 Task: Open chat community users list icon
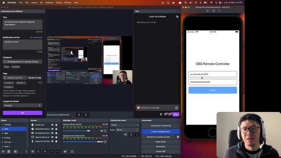click(177, 17)
